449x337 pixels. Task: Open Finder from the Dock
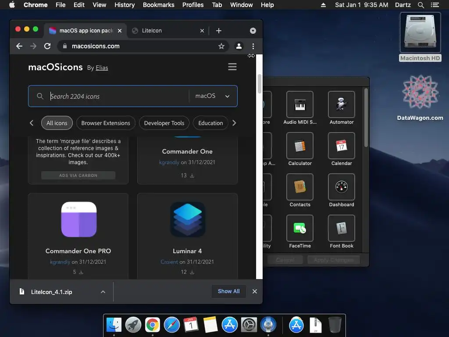(114, 325)
